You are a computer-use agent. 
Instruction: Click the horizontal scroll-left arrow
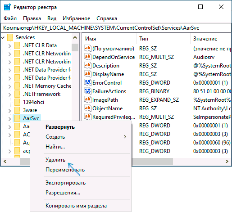5,162
